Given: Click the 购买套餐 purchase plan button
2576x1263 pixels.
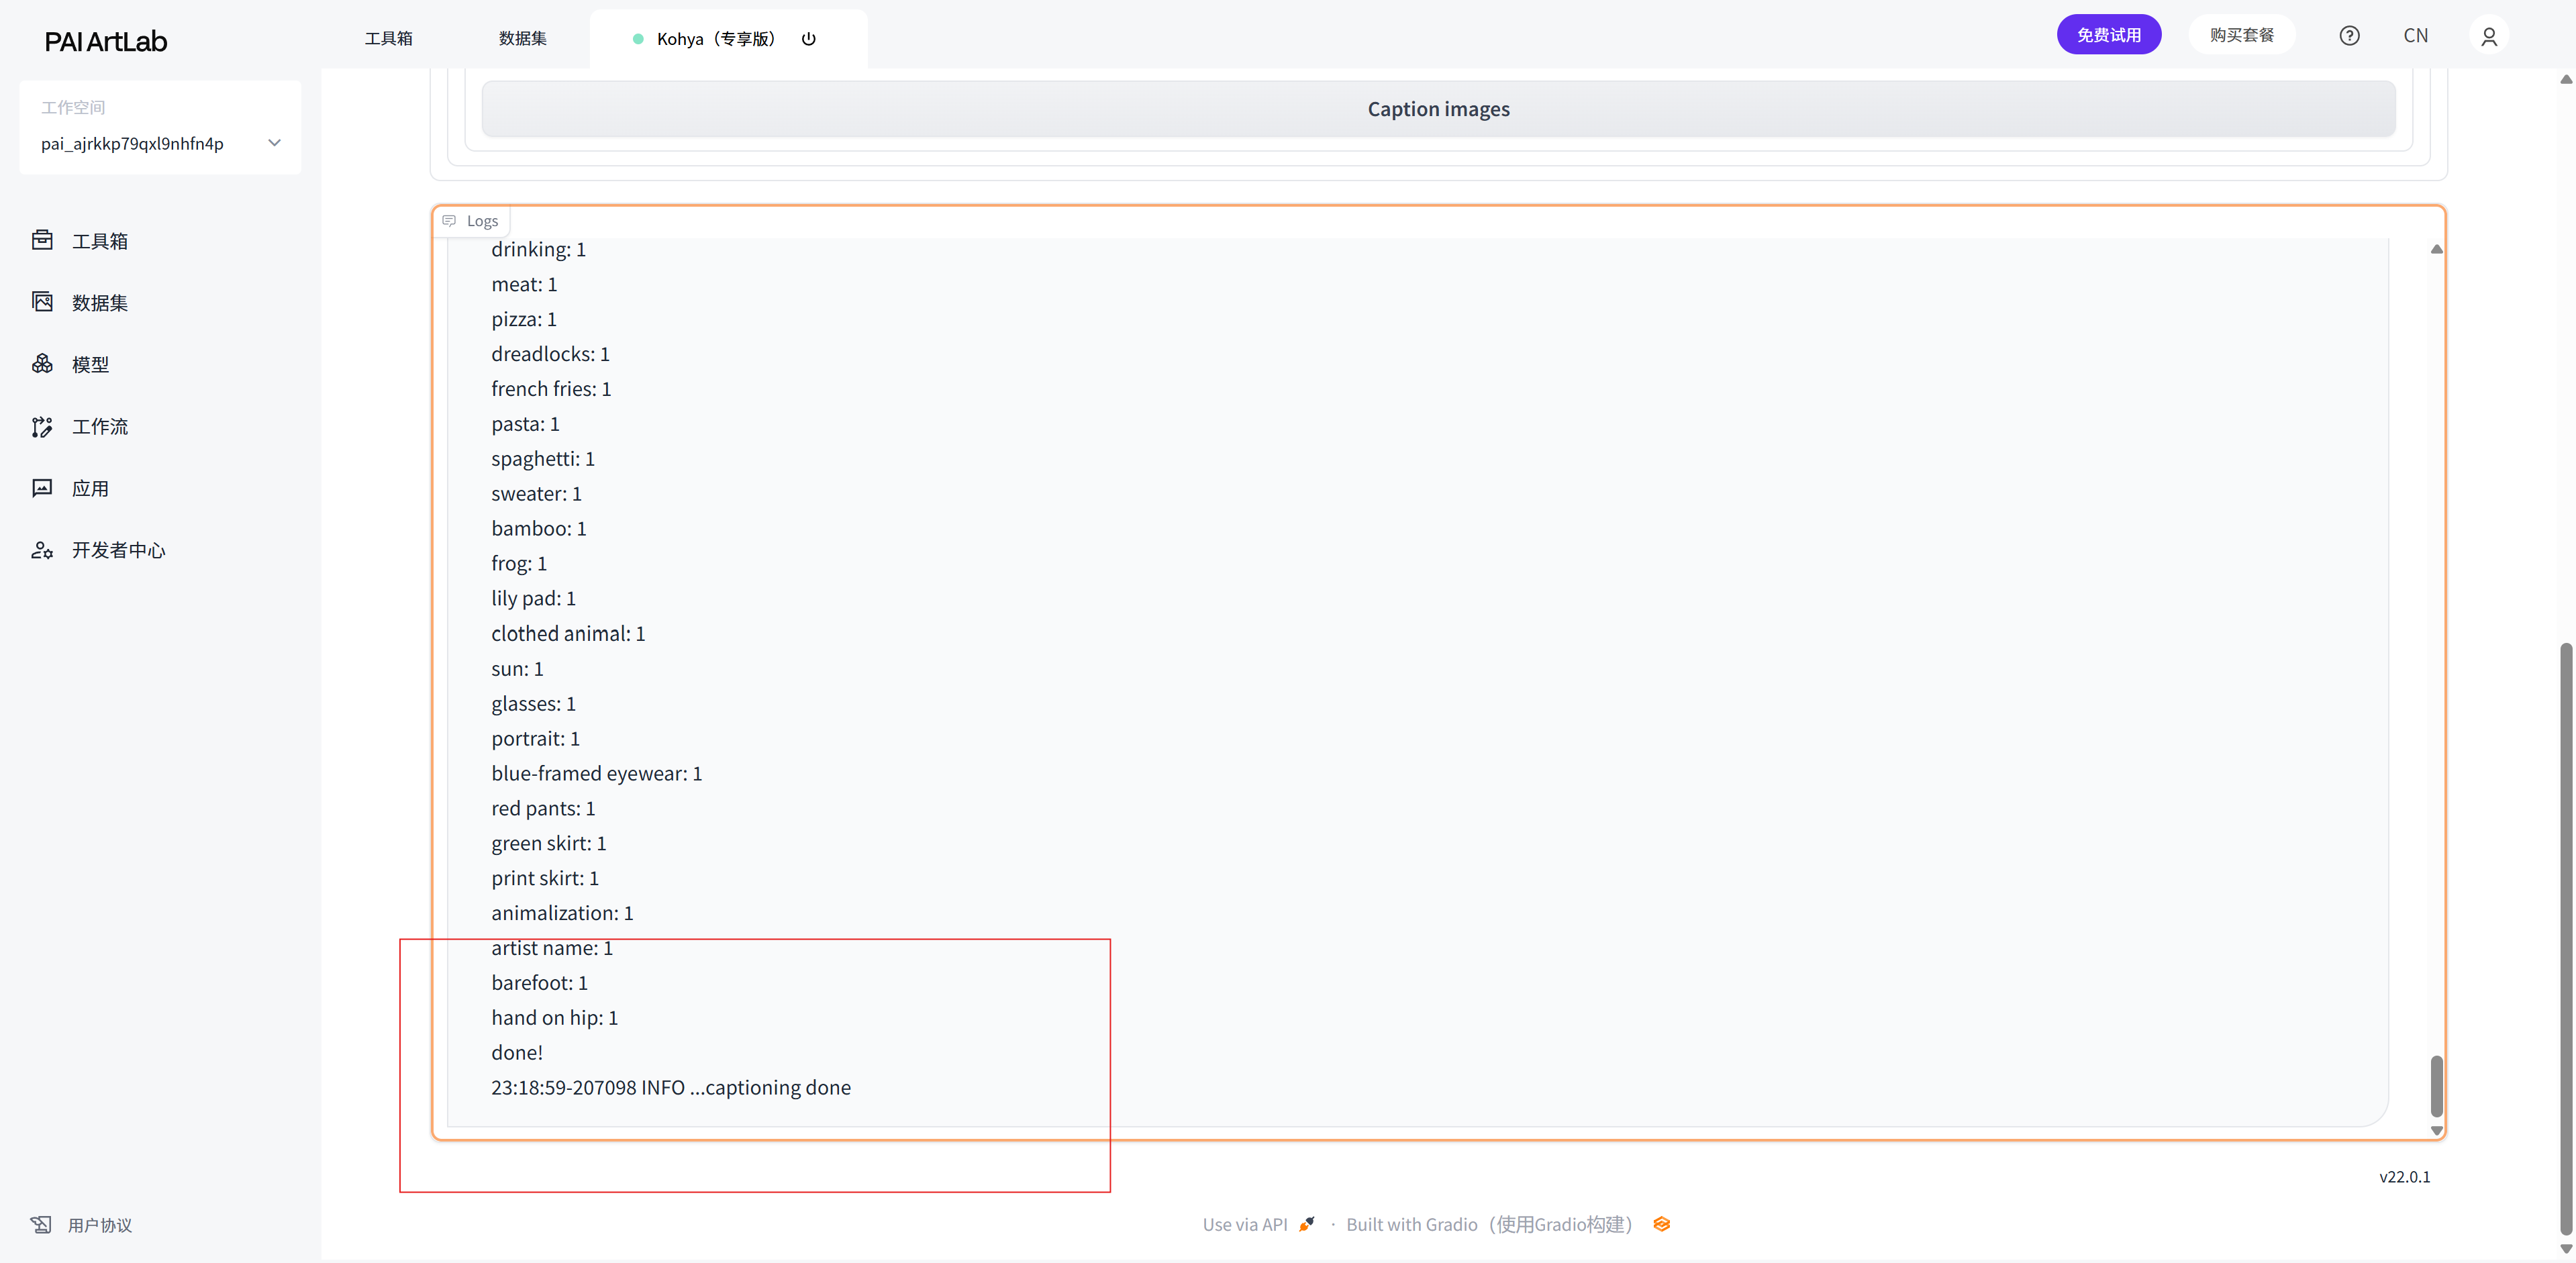Looking at the screenshot, I should 2241,35.
